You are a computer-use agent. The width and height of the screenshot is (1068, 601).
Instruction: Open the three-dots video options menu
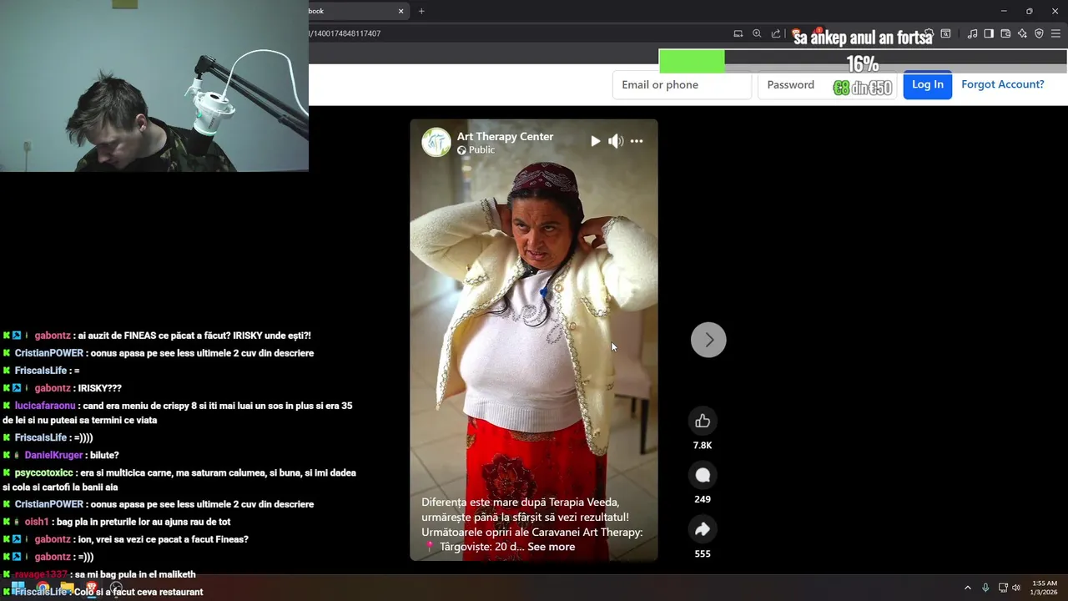[x=637, y=141]
